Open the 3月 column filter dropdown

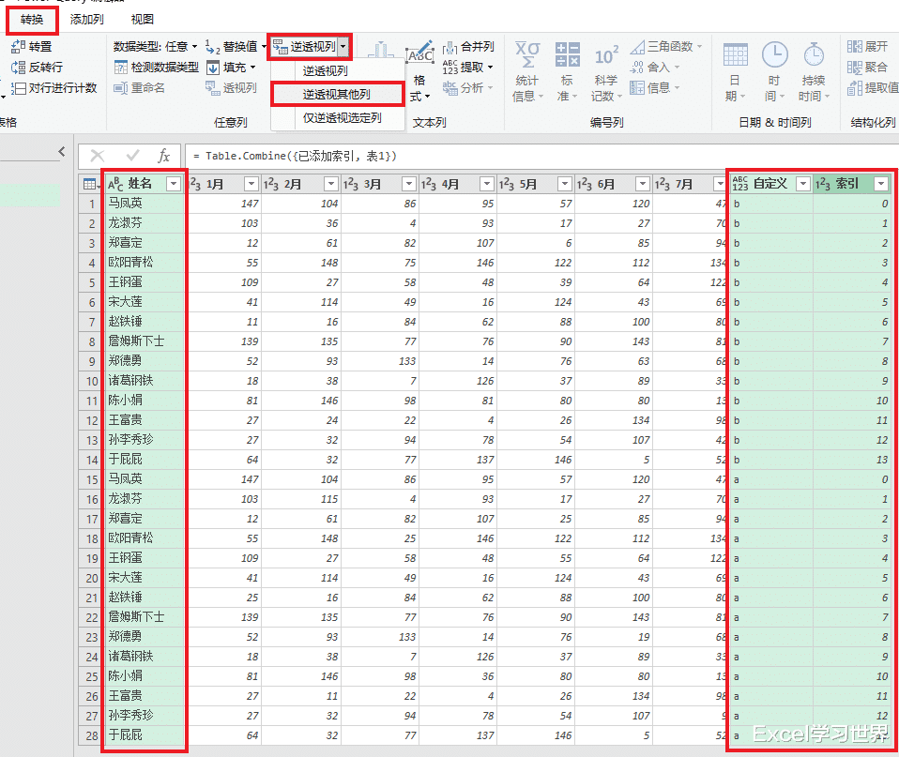tap(409, 184)
